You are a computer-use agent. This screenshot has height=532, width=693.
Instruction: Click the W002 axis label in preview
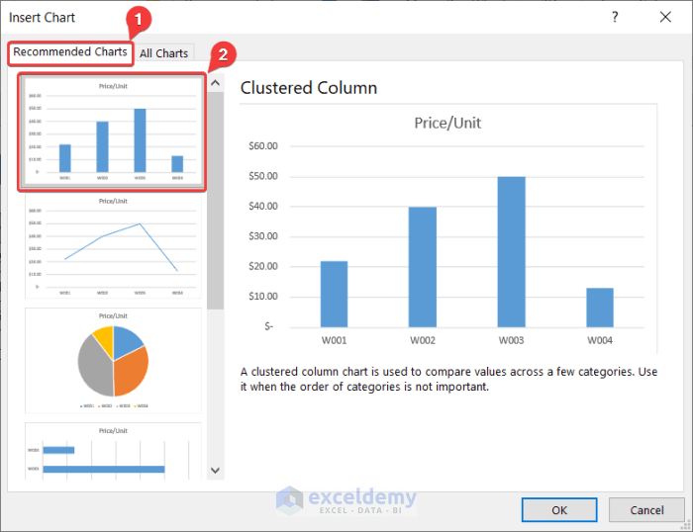423,340
